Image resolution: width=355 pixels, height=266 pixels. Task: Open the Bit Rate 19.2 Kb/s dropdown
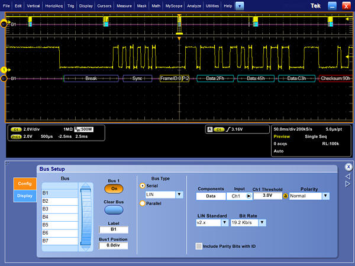(x=262, y=223)
